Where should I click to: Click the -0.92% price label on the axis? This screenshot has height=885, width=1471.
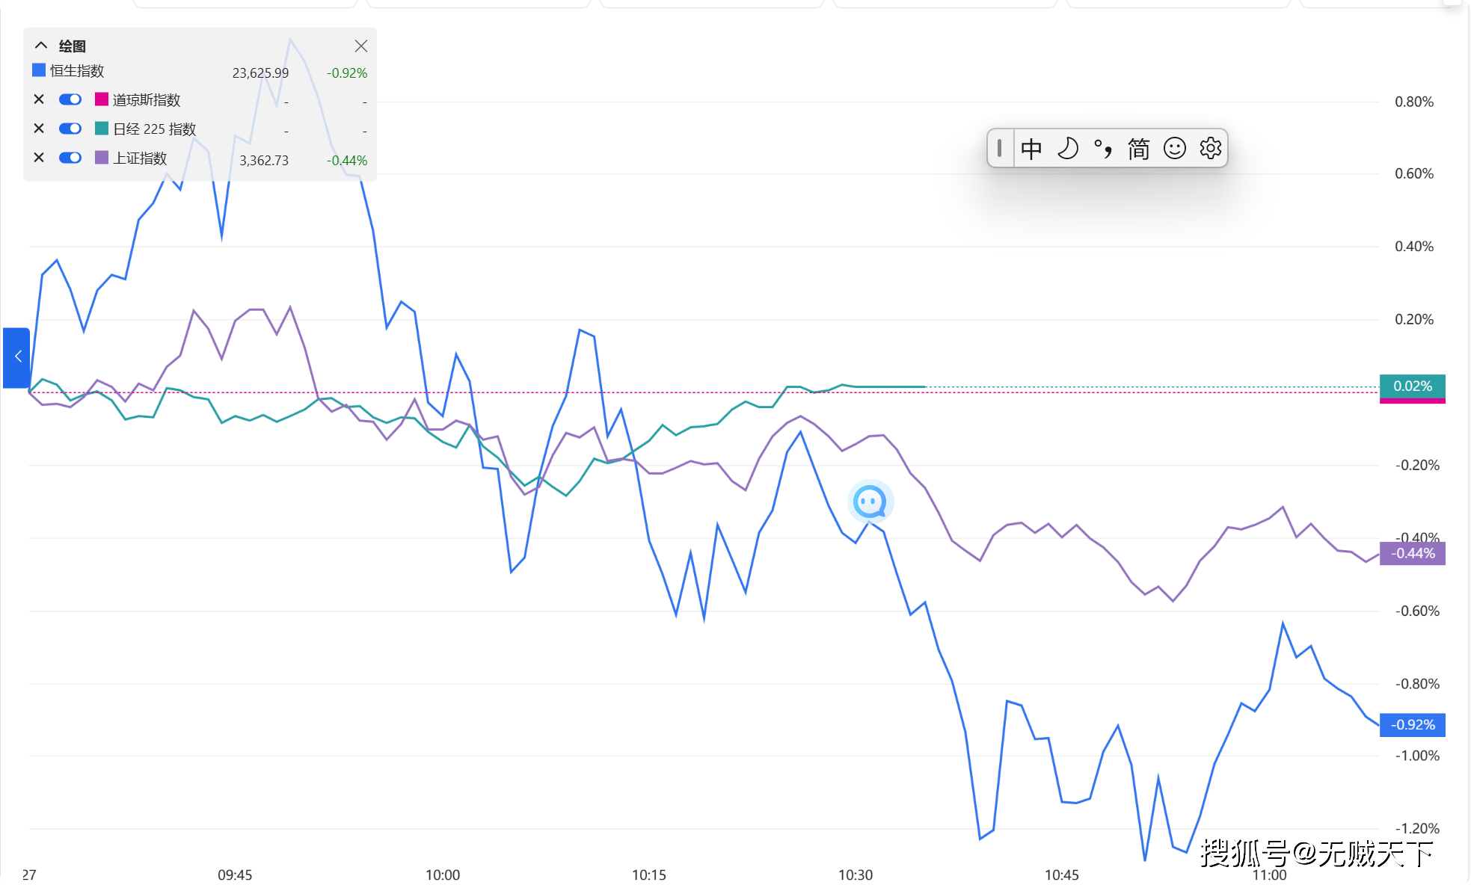coord(1412,725)
